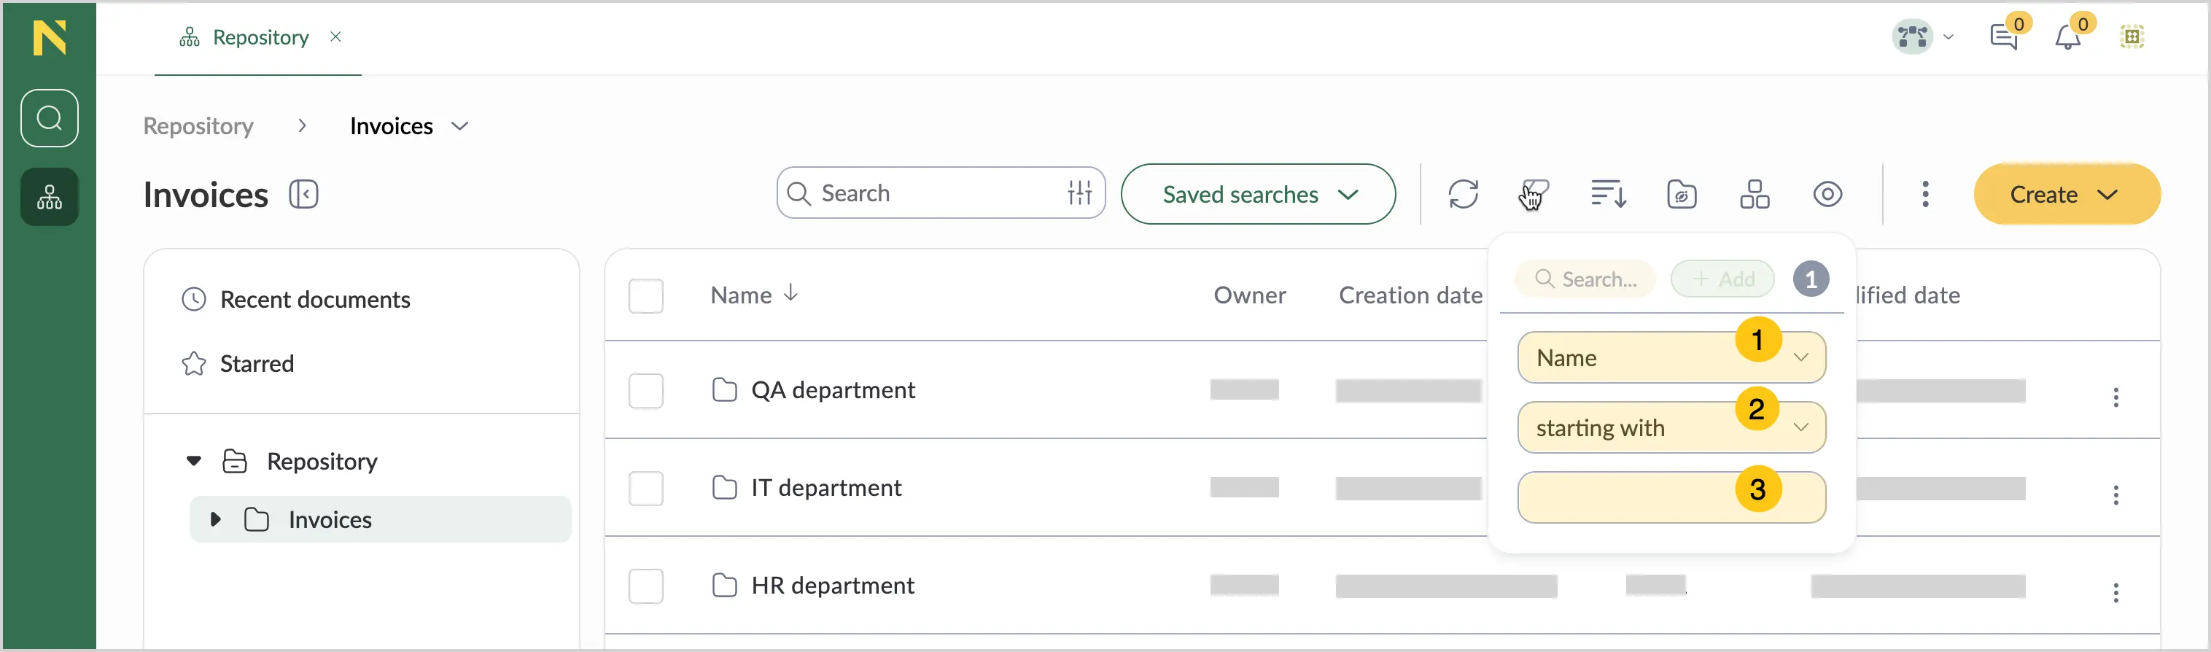The height and width of the screenshot is (652, 2211).
Task: Open advanced search filter sliders icon
Action: (1079, 193)
